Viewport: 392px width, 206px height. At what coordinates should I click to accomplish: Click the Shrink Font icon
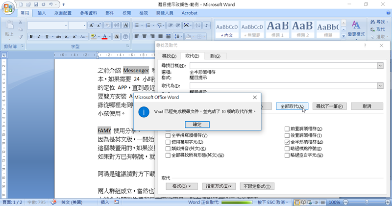[99, 26]
